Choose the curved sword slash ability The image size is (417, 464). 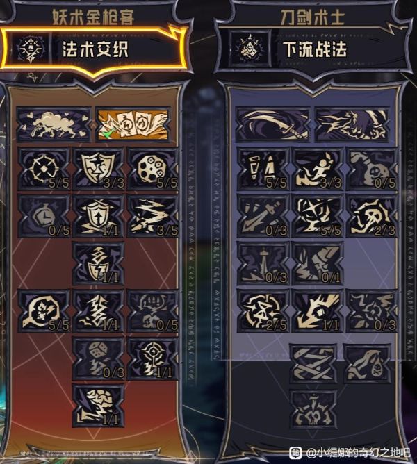click(x=272, y=124)
